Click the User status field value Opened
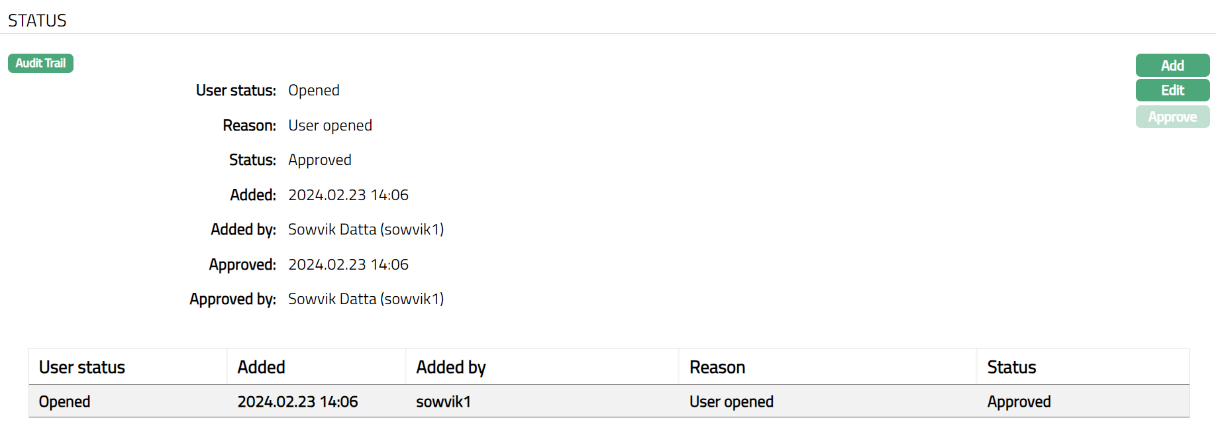The height and width of the screenshot is (424, 1216). point(314,90)
